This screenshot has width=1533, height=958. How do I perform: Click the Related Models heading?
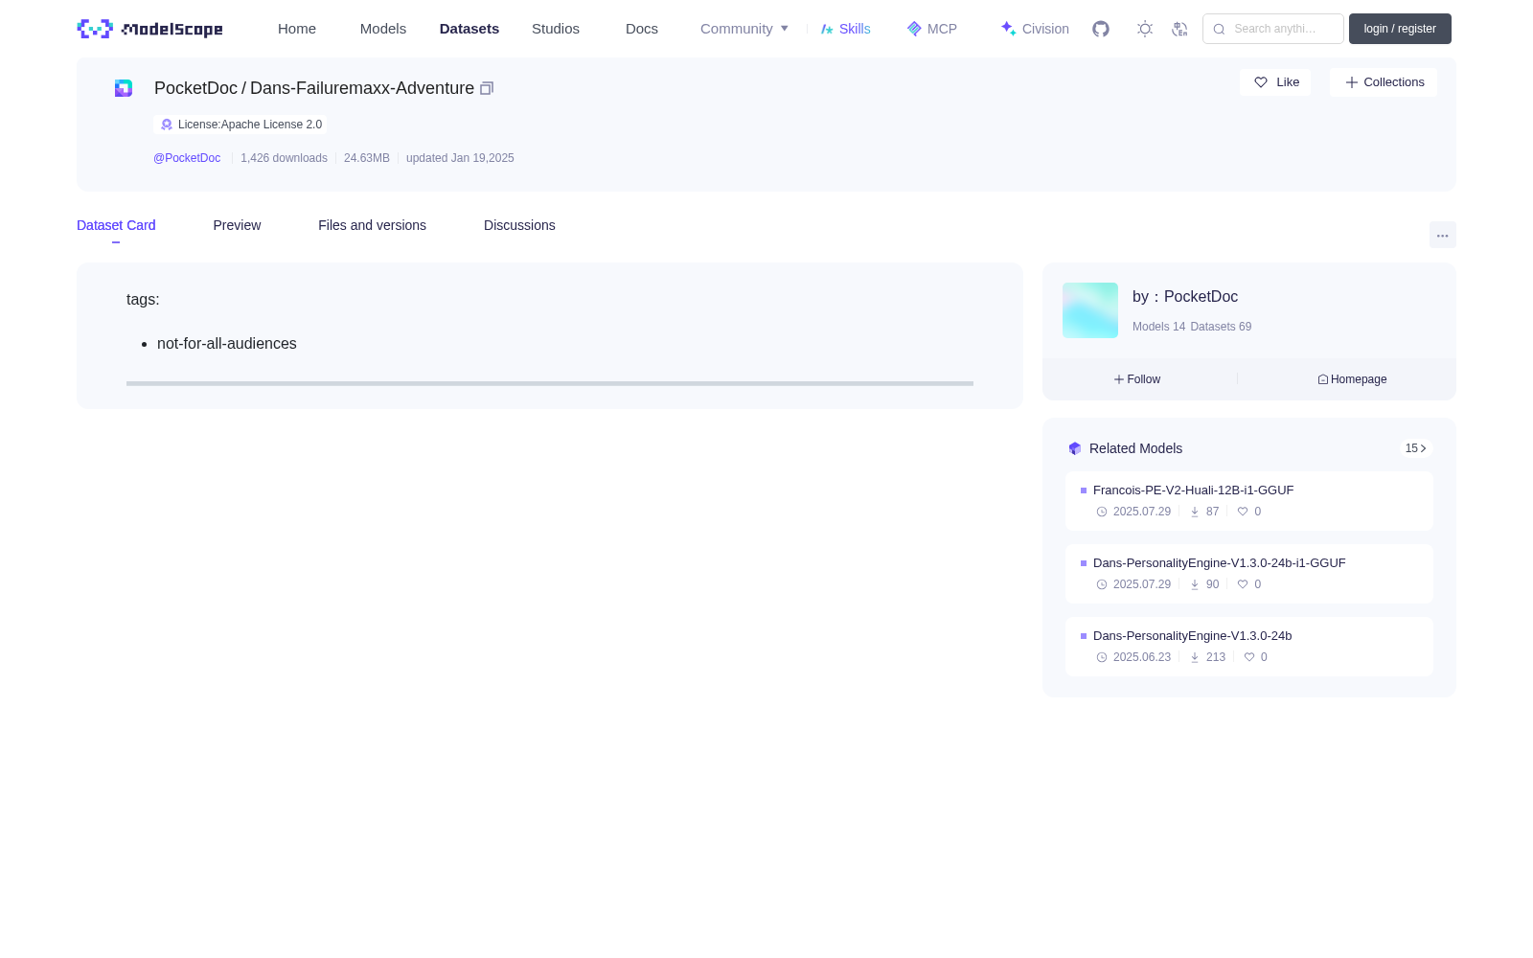tap(1136, 448)
